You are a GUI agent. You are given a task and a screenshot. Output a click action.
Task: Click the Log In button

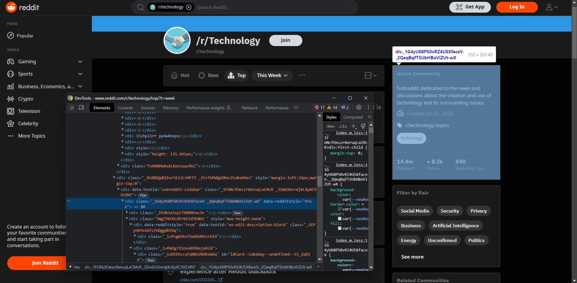point(517,7)
